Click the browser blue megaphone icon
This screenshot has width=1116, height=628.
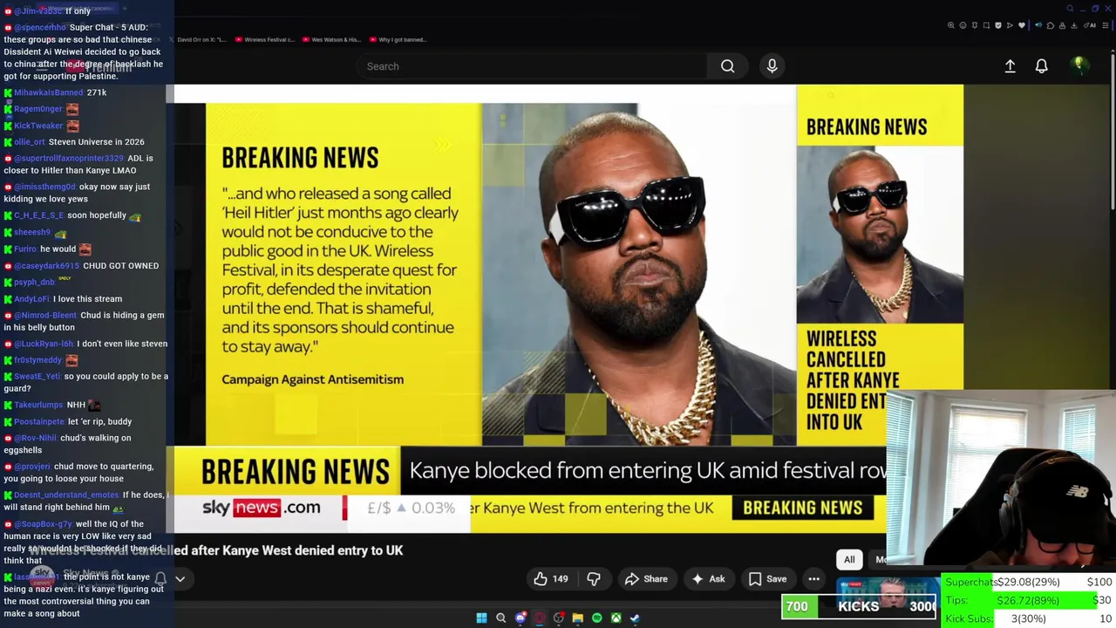pyautogui.click(x=1038, y=25)
